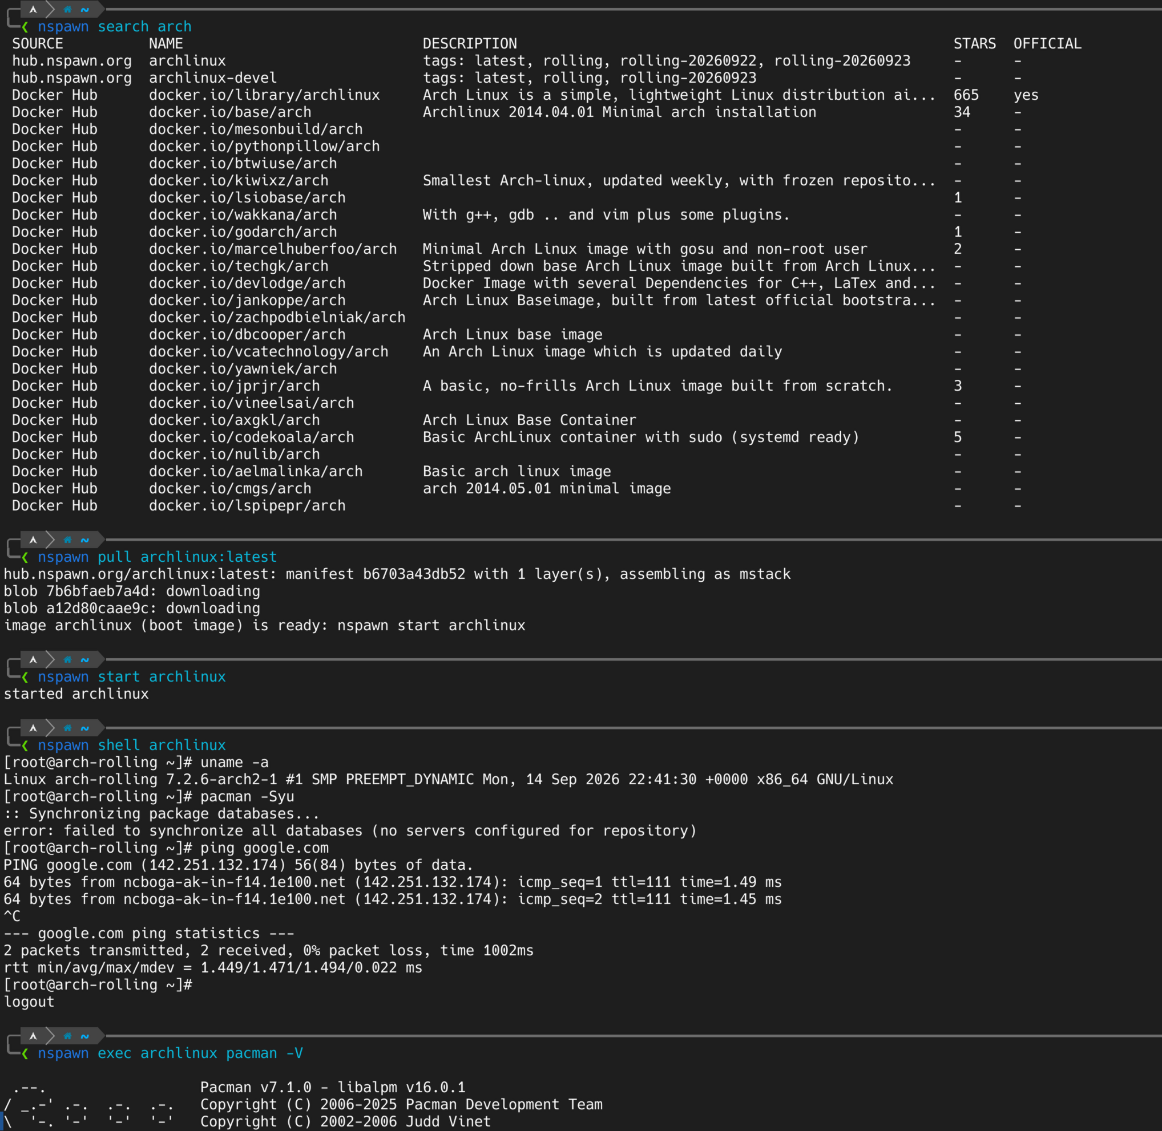This screenshot has width=1162, height=1131.
Task: Click the '34' stars value
Action: click(x=962, y=112)
